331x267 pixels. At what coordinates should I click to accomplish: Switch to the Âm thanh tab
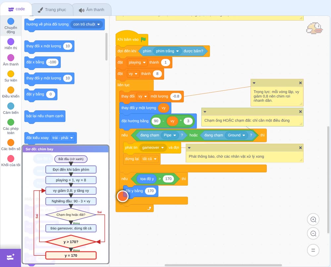point(92,10)
